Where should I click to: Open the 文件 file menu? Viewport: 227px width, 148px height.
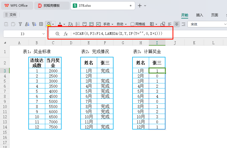[x=10, y=15]
